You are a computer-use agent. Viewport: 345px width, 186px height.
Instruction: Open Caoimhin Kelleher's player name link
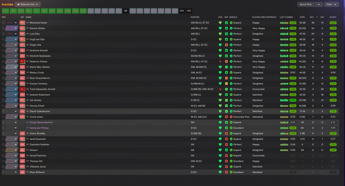(x=39, y=145)
